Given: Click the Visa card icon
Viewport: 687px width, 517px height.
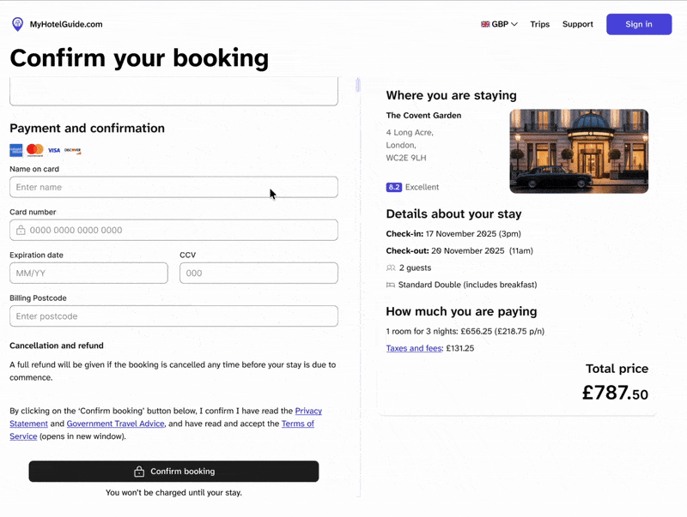Looking at the screenshot, I should (x=54, y=150).
